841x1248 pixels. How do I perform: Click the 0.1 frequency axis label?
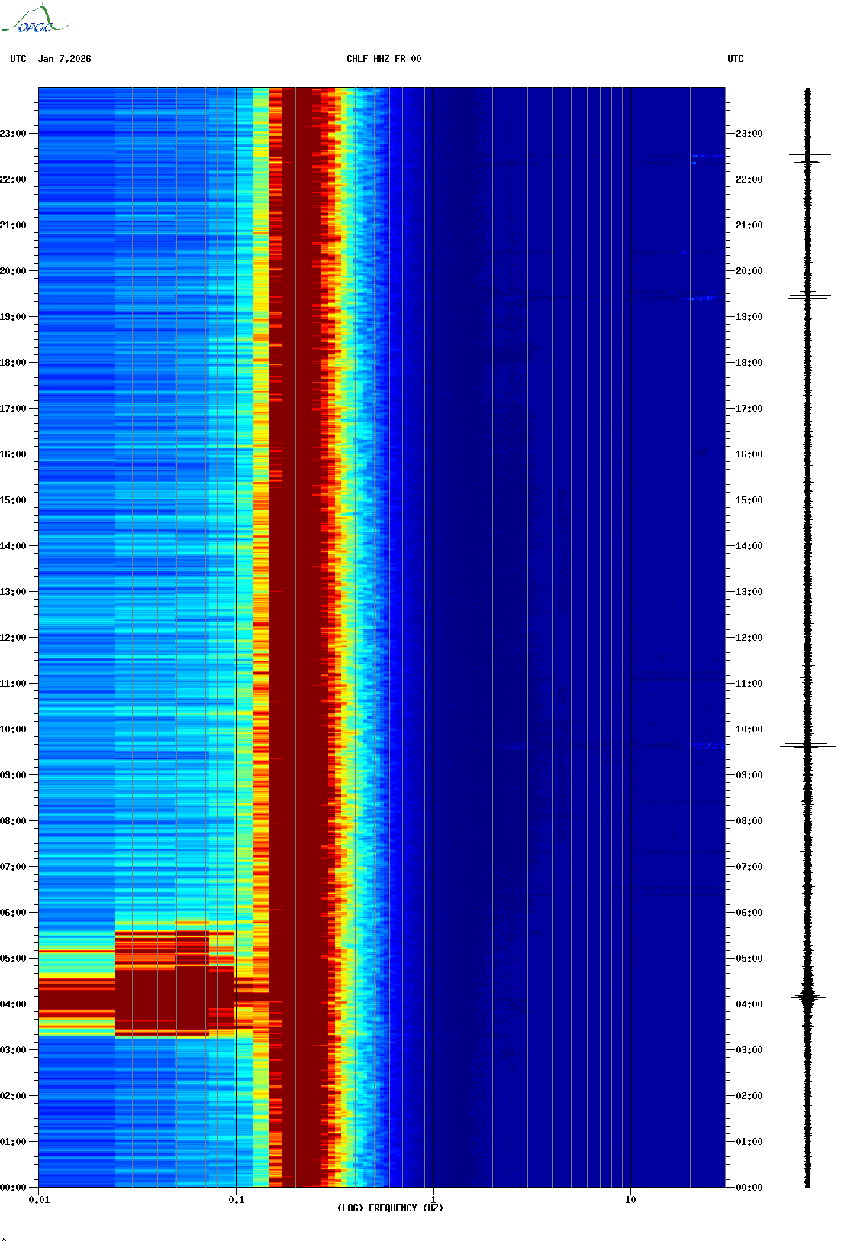(237, 1200)
